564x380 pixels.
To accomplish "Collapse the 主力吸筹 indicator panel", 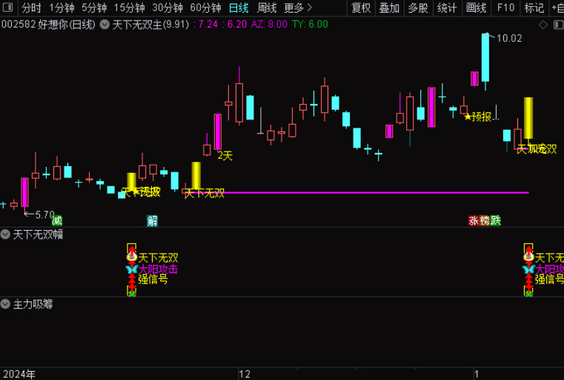I will (x=6, y=304).
